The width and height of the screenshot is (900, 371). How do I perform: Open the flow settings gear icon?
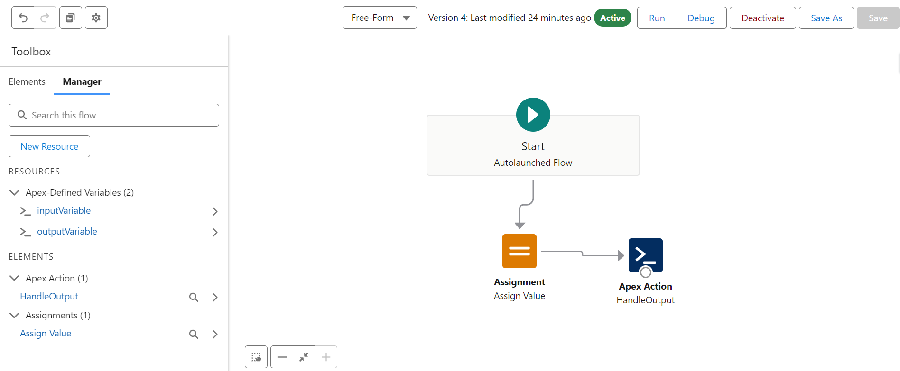pos(96,18)
